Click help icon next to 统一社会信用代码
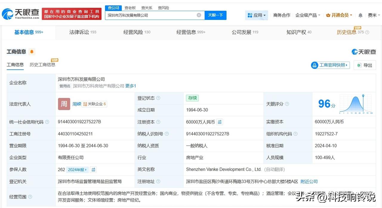This screenshot has height=208, width=382. click(x=47, y=122)
